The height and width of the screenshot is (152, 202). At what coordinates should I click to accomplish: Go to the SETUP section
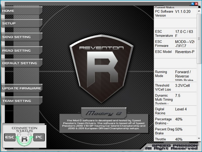click(22, 23)
